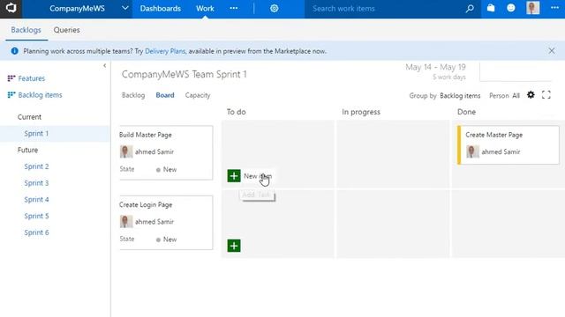Change State New on Build Master Page
Viewport: 565px width, 317px height.
[166, 170]
